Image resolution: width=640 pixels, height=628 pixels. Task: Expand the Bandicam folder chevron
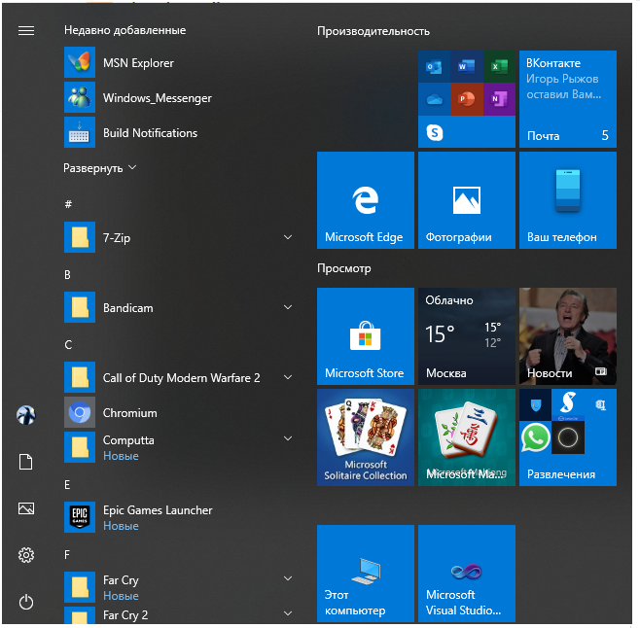click(x=288, y=307)
